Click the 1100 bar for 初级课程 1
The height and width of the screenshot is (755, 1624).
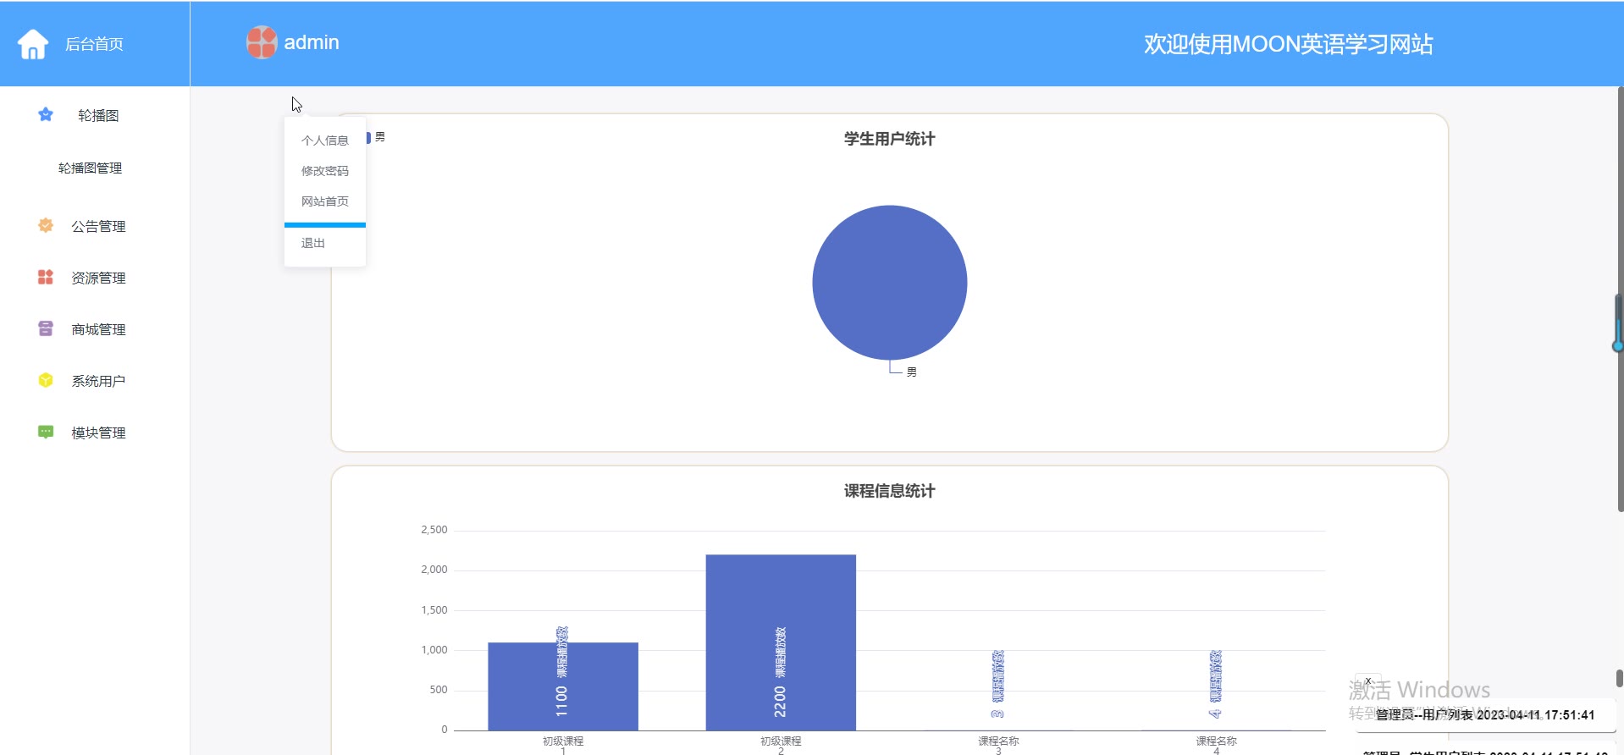point(563,686)
